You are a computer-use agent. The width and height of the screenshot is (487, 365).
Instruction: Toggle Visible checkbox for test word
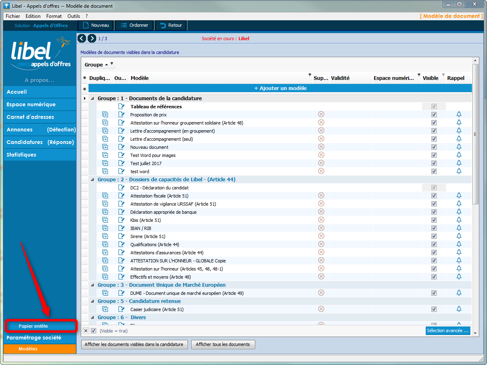pyautogui.click(x=434, y=172)
